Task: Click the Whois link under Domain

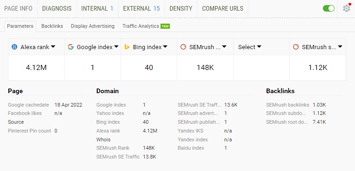Action: [x=103, y=139]
